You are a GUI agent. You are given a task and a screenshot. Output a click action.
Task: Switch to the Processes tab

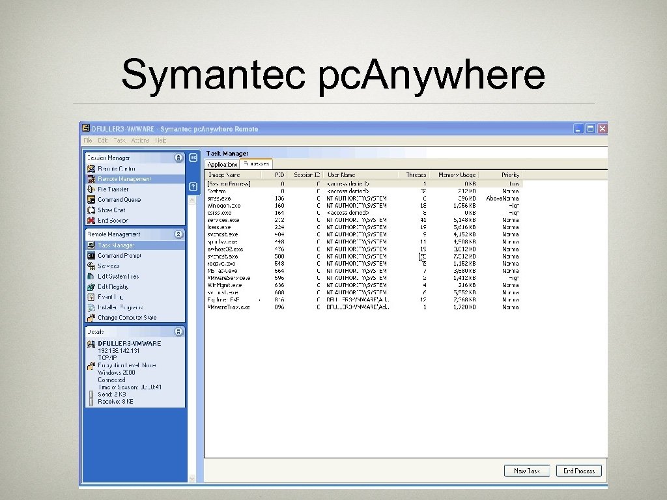(x=256, y=163)
